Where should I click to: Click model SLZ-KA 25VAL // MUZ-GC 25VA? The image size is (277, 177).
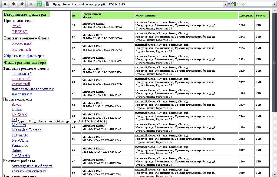coord(102,27)
